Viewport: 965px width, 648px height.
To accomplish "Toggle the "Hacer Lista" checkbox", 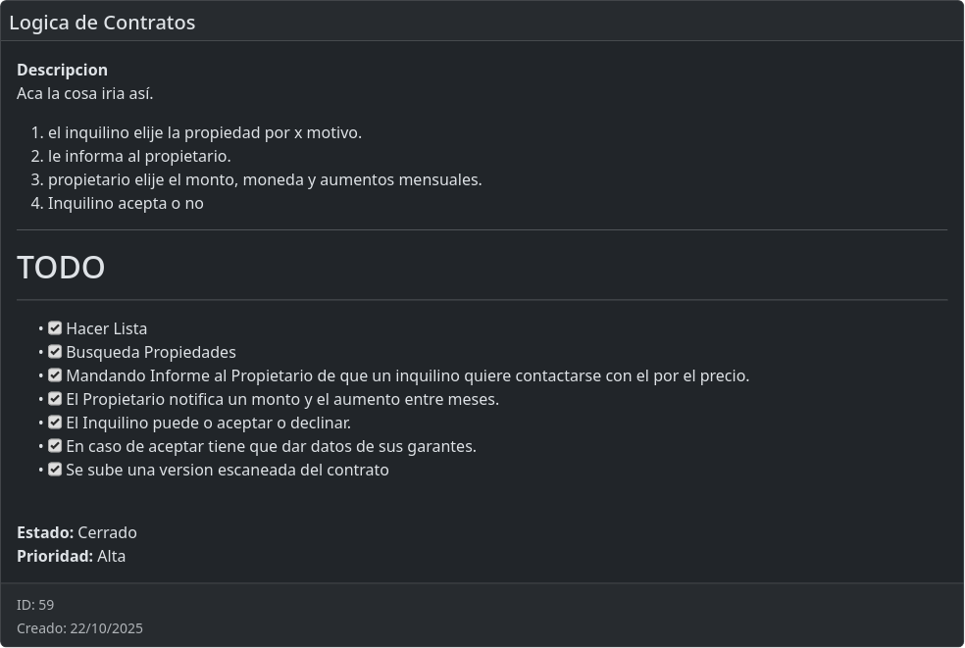I will [x=55, y=328].
